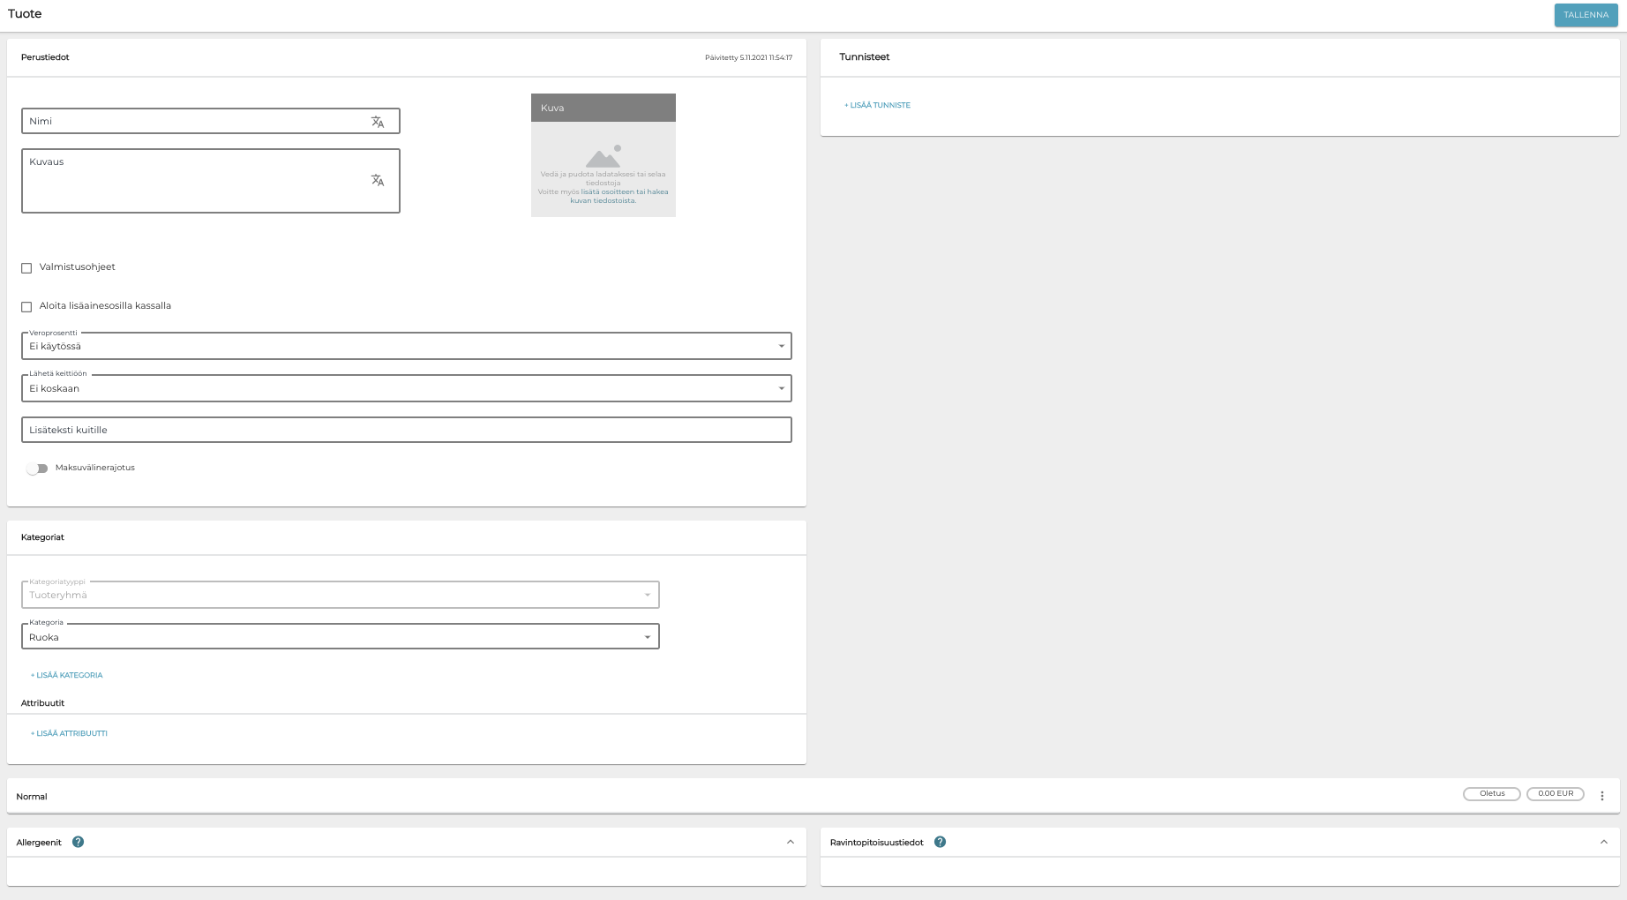Collapse the Allergeenit panel

791,842
